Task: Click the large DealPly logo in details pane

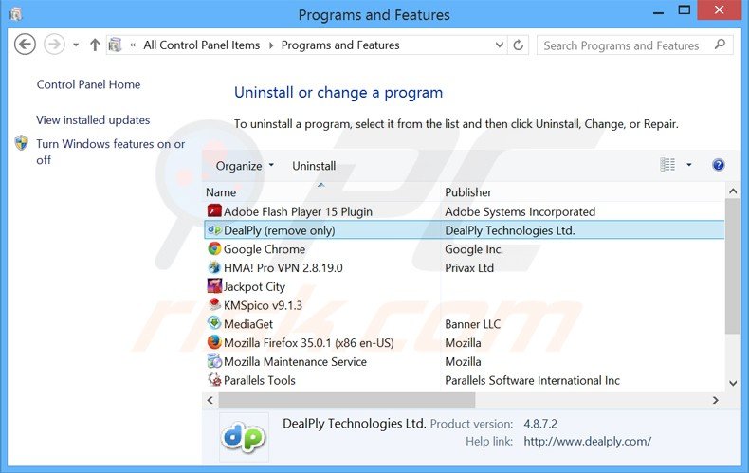Action: tap(244, 437)
